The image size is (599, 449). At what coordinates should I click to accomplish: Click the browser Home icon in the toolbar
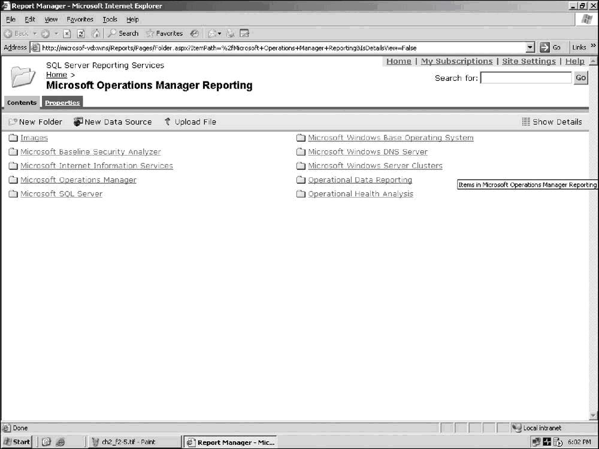click(x=95, y=34)
